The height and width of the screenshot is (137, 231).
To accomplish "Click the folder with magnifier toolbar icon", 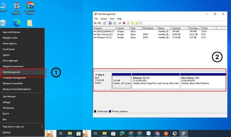I will pos(136,23).
